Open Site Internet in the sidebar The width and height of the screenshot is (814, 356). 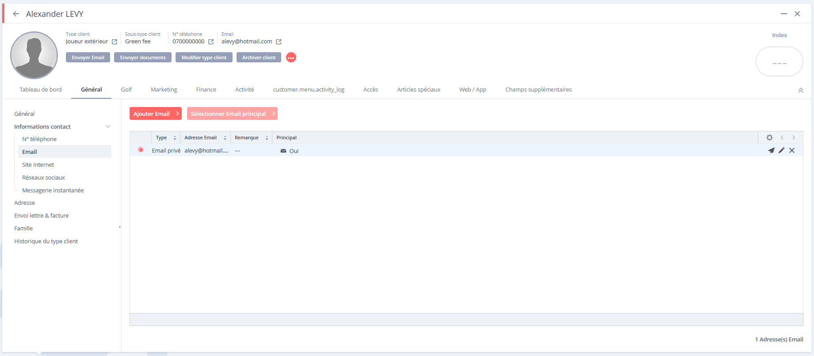point(38,165)
